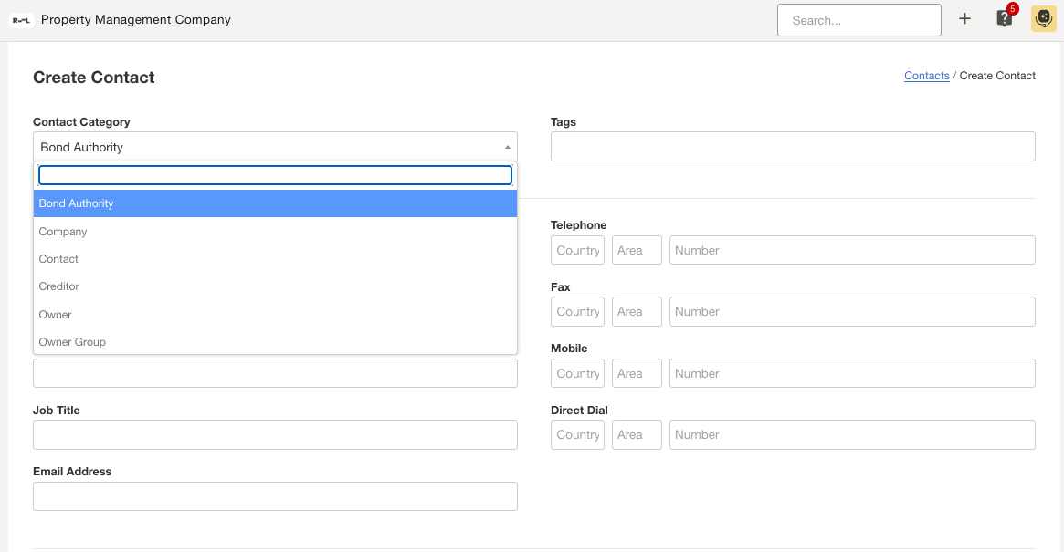Select the Contact category option
The height and width of the screenshot is (552, 1064).
tap(275, 259)
